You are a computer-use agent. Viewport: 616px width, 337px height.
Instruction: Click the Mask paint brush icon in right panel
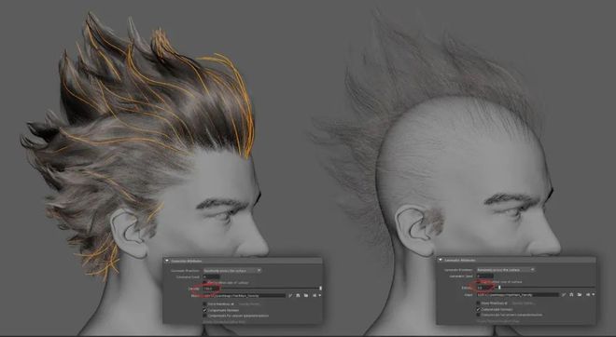point(564,294)
